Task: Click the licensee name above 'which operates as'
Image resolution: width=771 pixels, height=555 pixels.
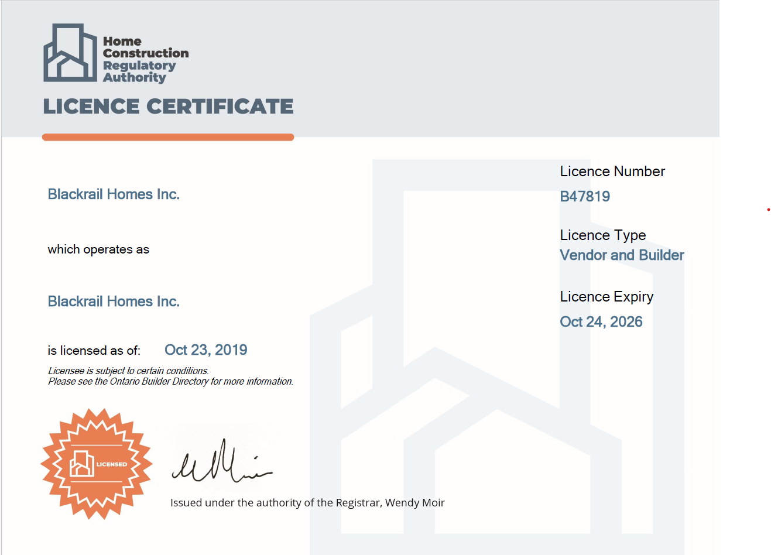Action: click(x=114, y=194)
